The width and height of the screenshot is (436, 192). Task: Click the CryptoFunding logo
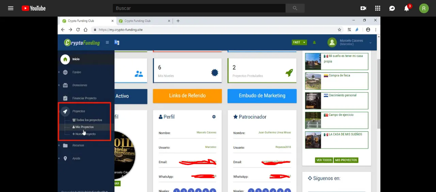tap(82, 43)
